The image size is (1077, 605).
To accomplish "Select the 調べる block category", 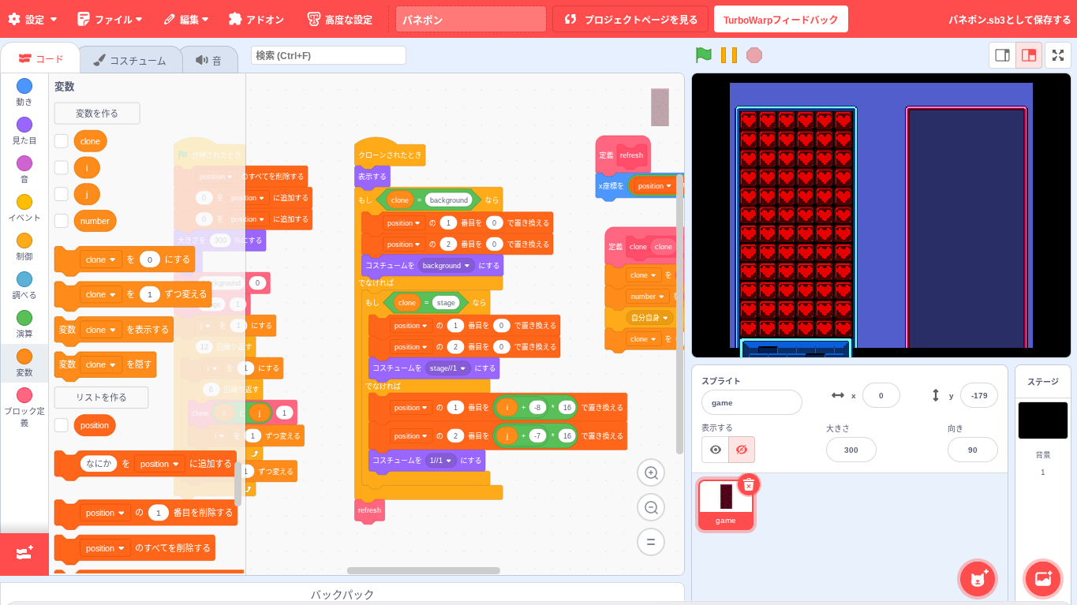I will [24, 286].
